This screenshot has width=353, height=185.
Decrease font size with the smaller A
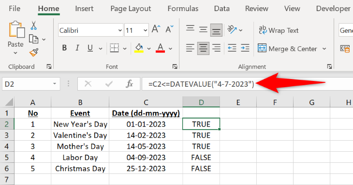point(169,29)
